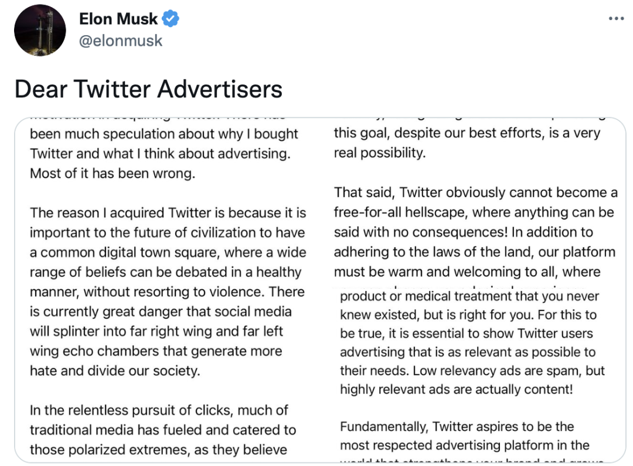Click the blue verified checkmark badge

click(171, 19)
